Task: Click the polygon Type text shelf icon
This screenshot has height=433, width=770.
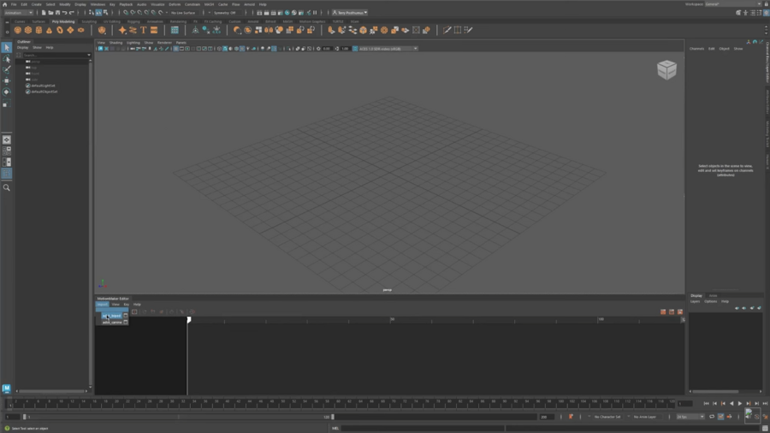Action: tap(143, 30)
